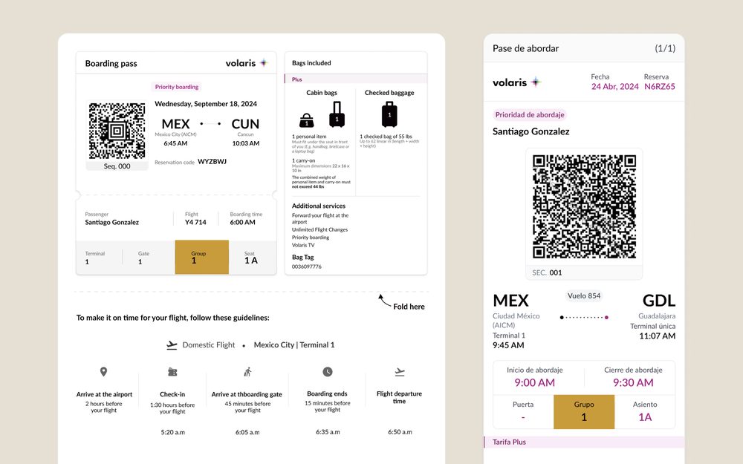Click the Priority boarding badge
The height and width of the screenshot is (464, 743).
(177, 87)
